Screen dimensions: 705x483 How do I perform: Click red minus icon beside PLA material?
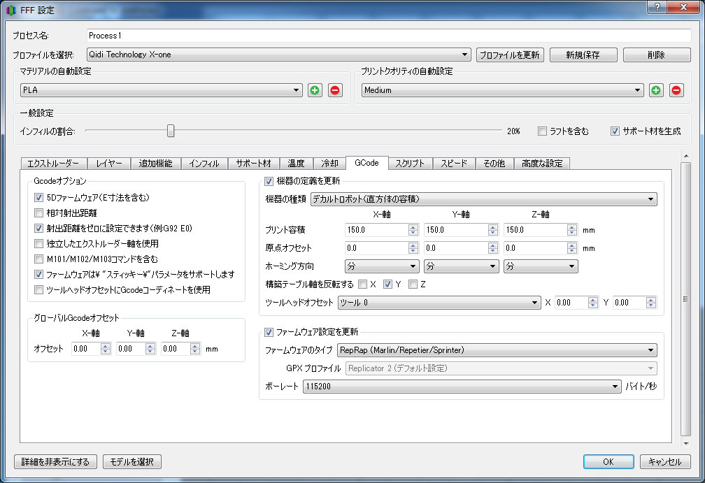pyautogui.click(x=336, y=90)
